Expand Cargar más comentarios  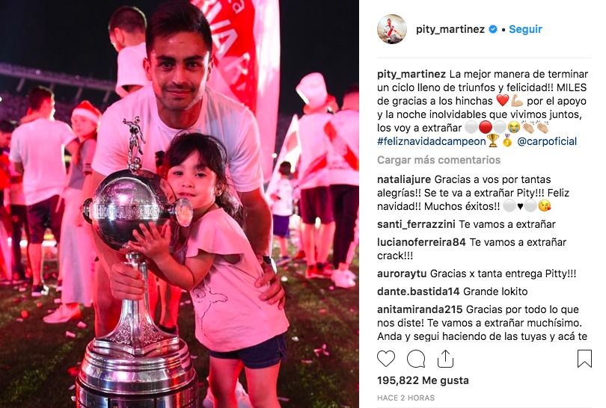[438, 160]
